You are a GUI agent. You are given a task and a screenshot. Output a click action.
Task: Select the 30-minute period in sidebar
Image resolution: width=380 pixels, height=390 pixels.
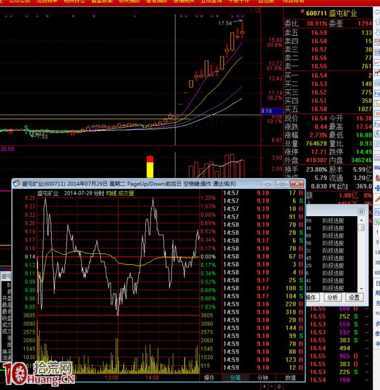point(377,262)
